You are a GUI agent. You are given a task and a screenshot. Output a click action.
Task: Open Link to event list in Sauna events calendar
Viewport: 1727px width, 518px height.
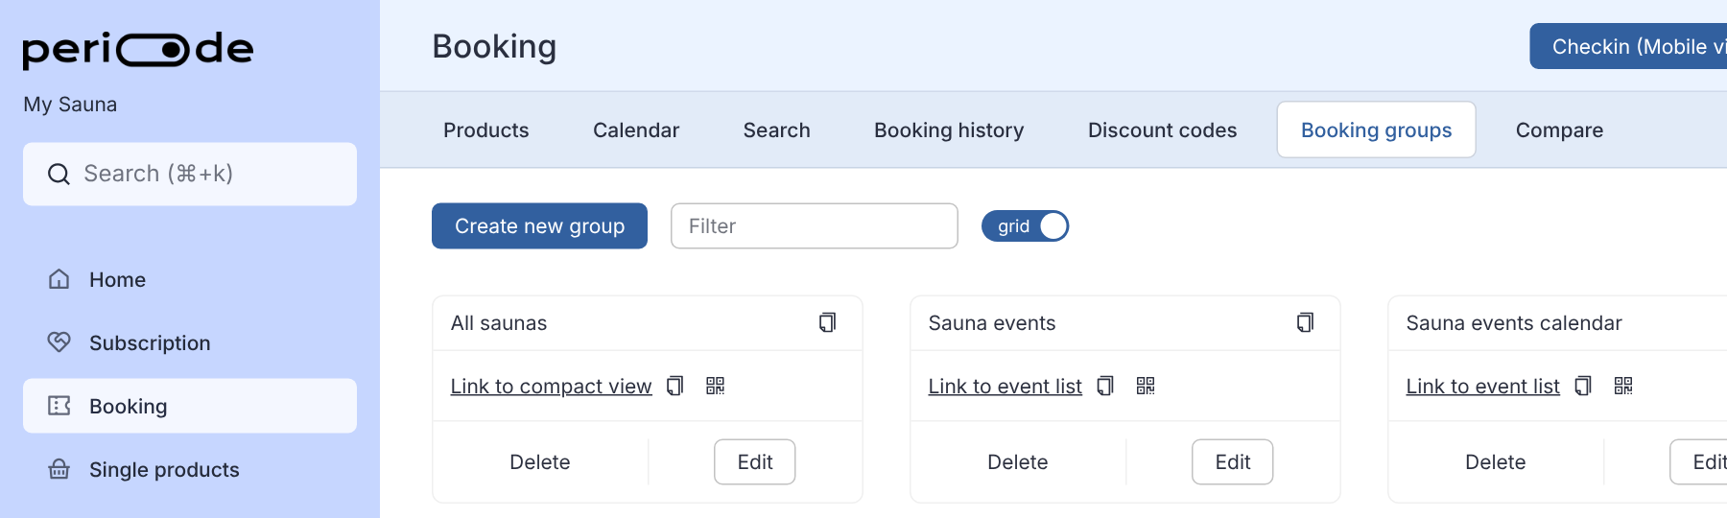(1482, 386)
